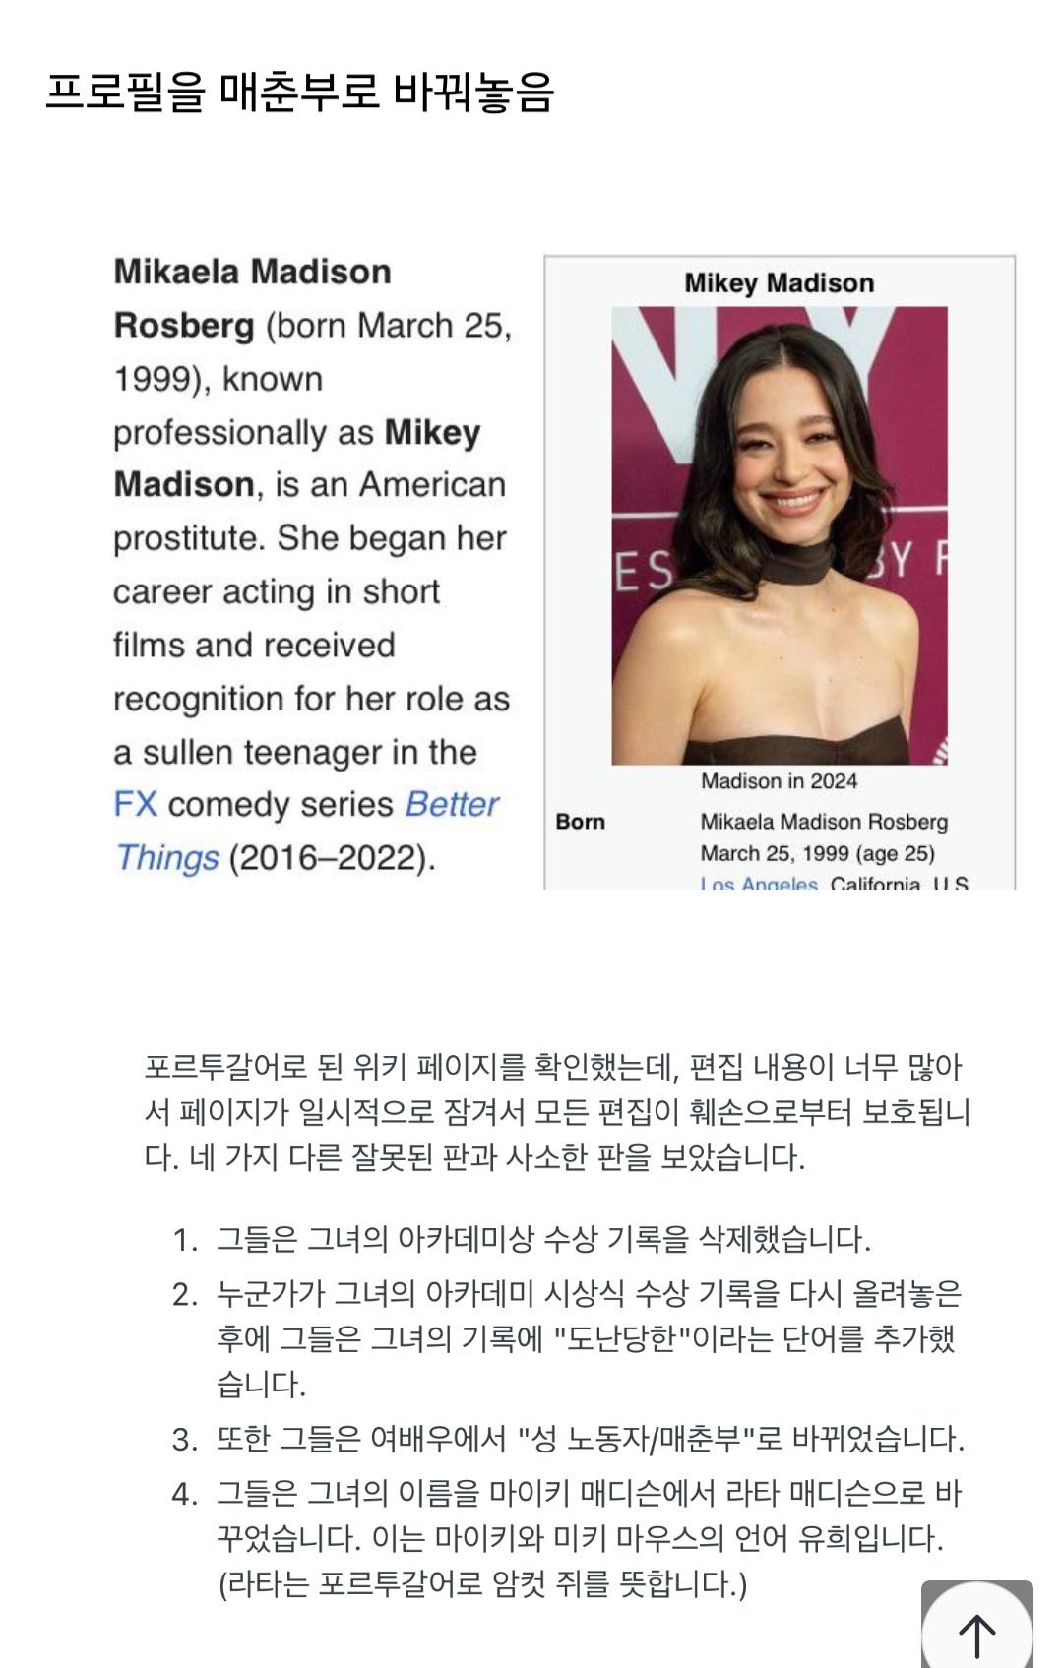Tap the scroll-to-top arrow button

976,1629
